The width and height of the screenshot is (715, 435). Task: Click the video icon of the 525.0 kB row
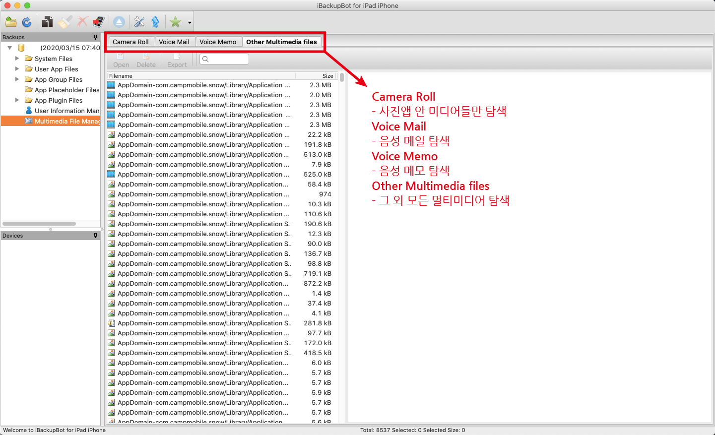[x=111, y=174]
